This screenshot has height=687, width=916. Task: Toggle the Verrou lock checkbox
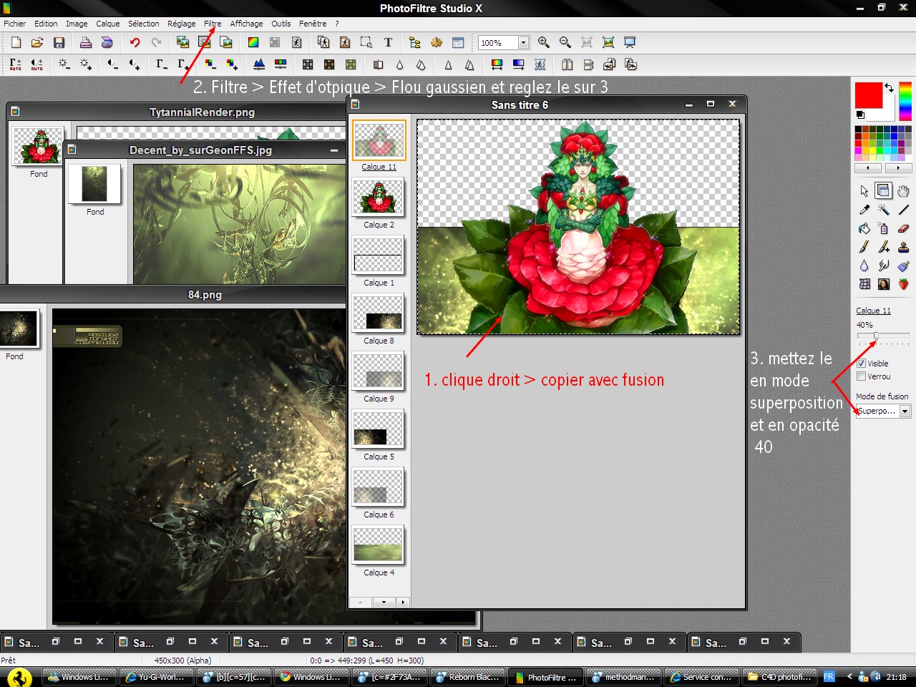click(862, 376)
